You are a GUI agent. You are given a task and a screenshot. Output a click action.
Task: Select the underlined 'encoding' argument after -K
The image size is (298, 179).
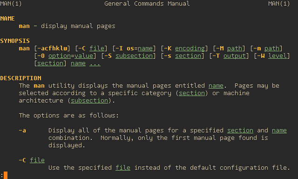pos(190,48)
